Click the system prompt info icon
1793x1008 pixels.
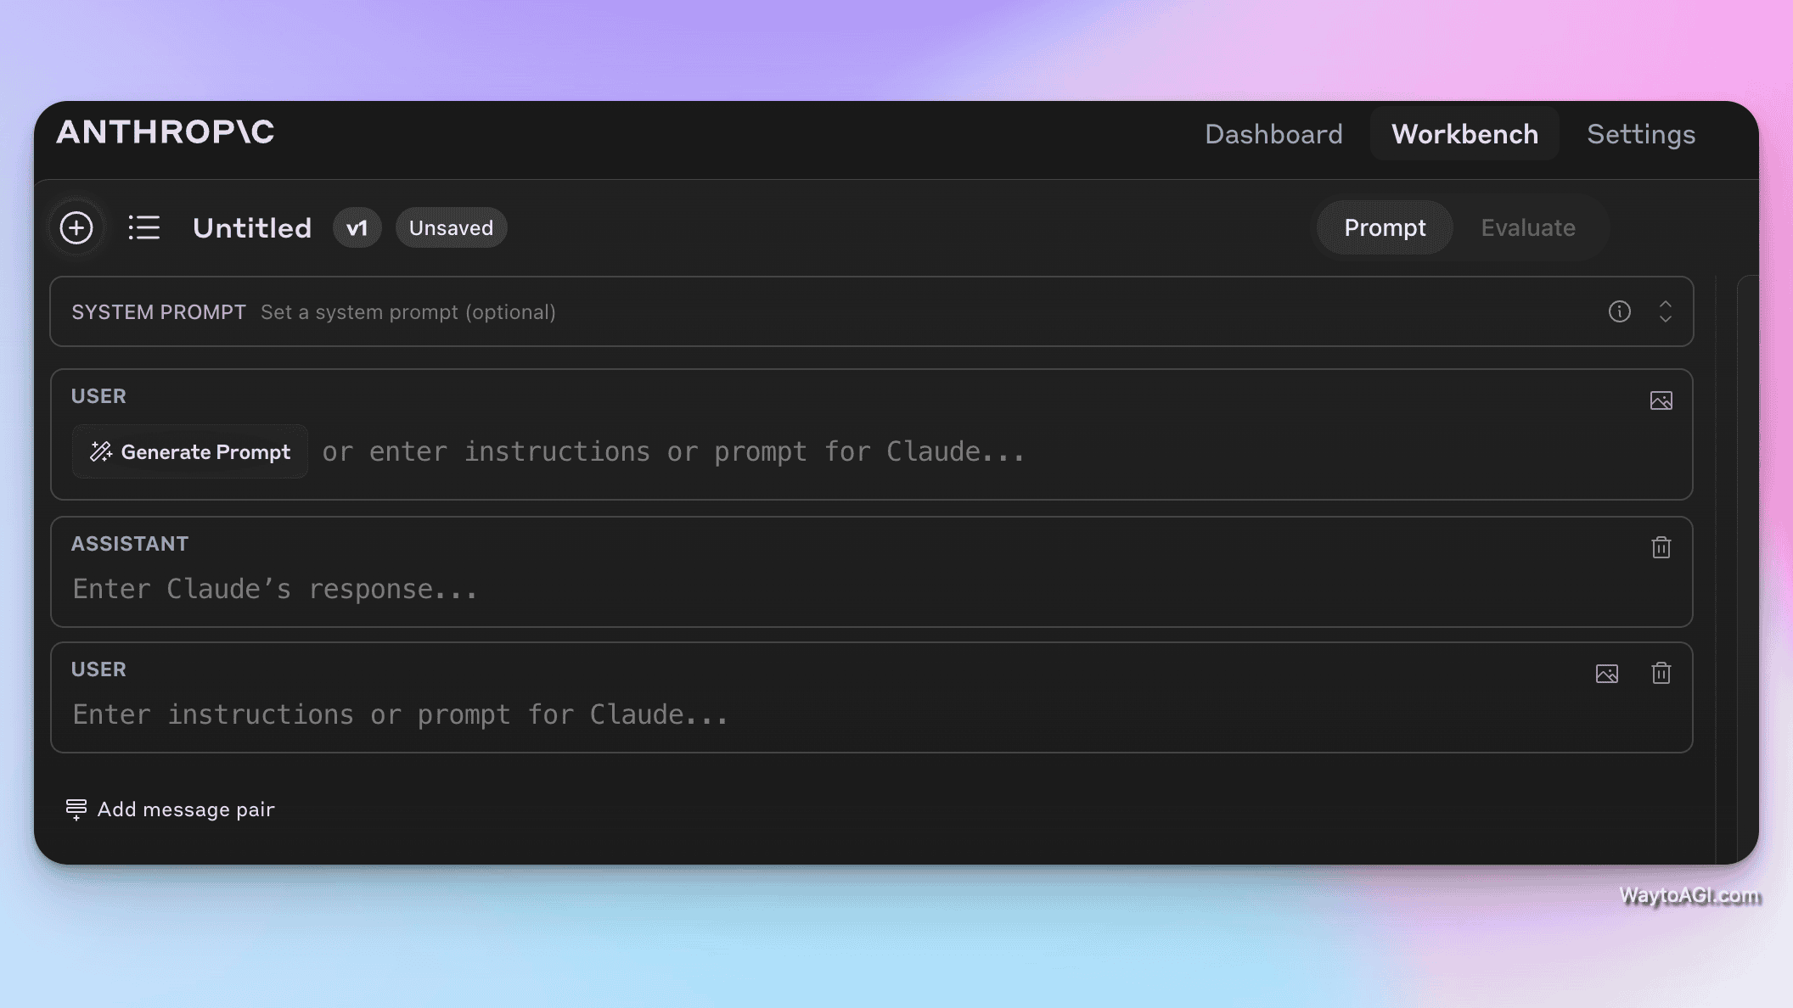click(x=1619, y=311)
